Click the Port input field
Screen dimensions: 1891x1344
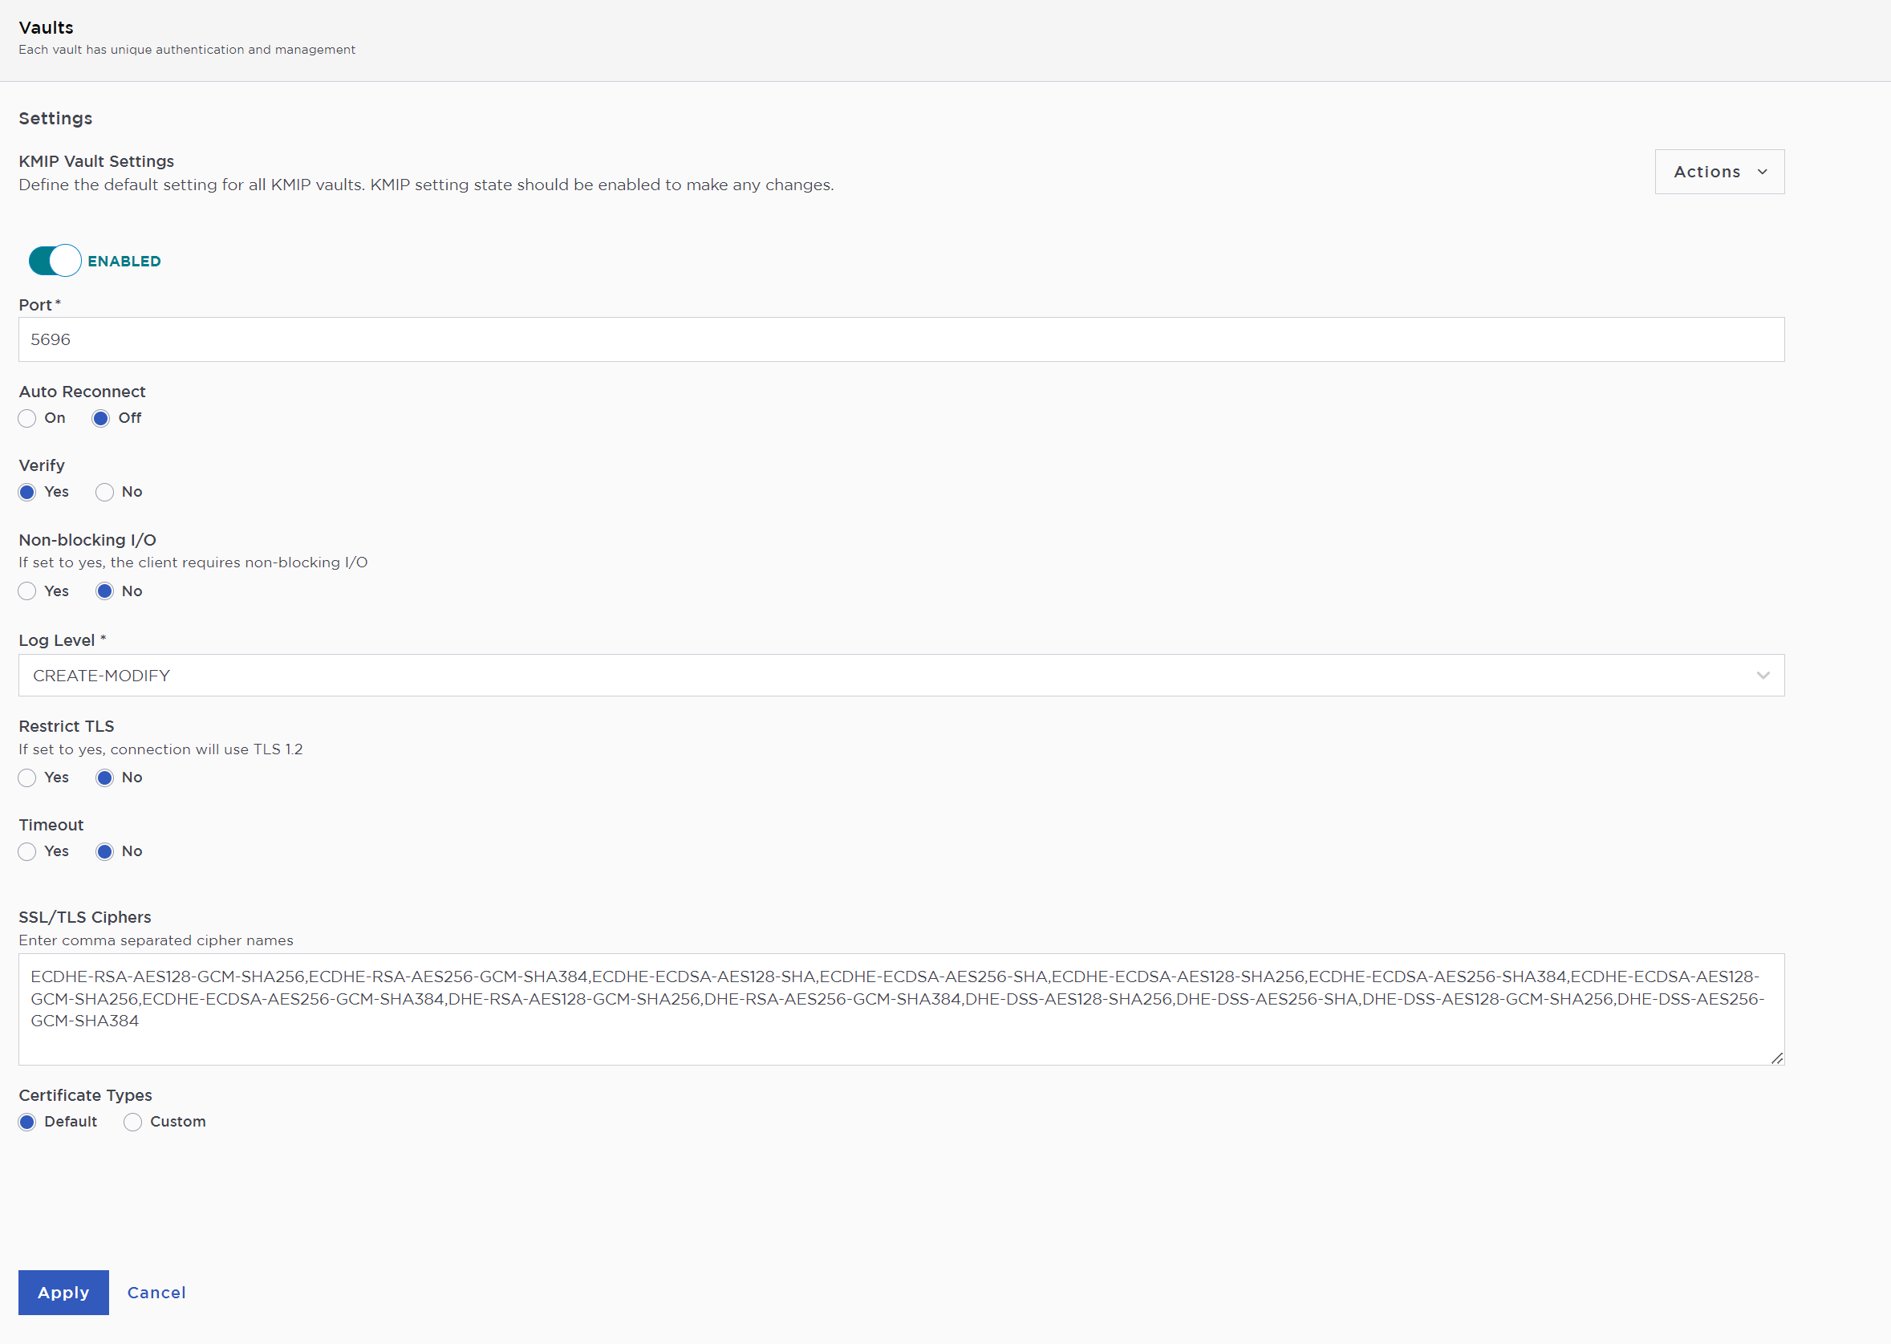pos(902,339)
